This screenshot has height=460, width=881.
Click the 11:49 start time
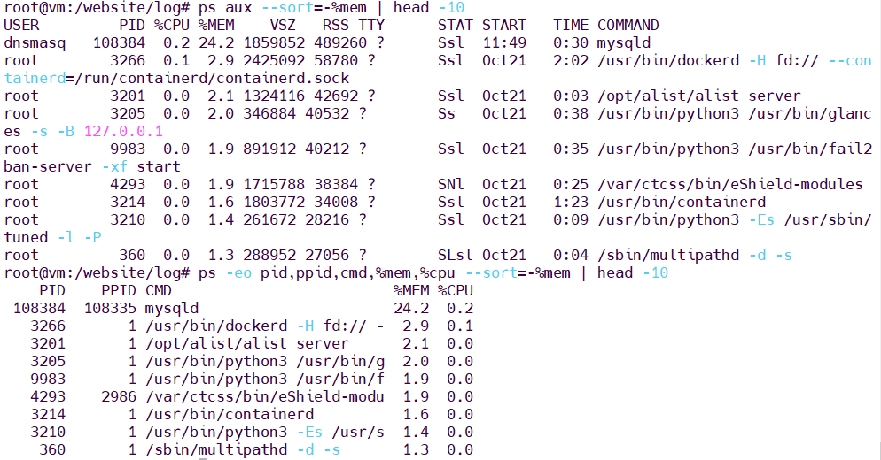point(503,42)
